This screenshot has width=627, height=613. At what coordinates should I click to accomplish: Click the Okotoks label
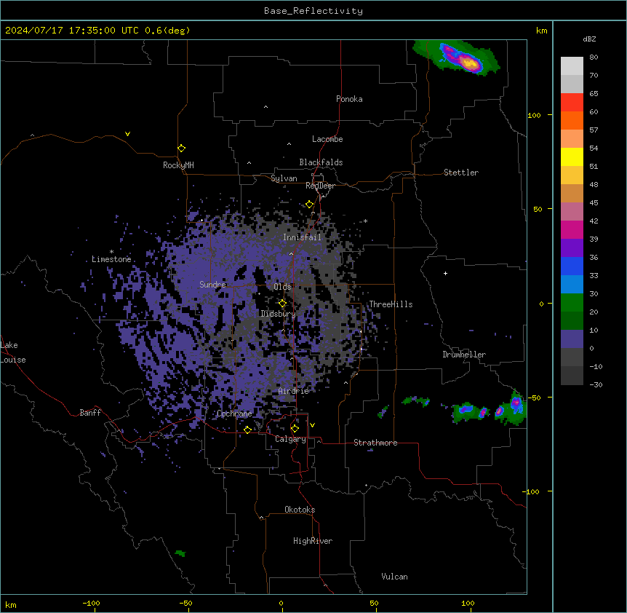(300, 510)
